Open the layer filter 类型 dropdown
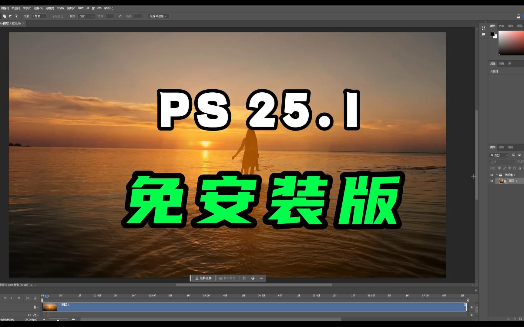Screen dimensions: 524x327 pyautogui.click(x=499, y=155)
